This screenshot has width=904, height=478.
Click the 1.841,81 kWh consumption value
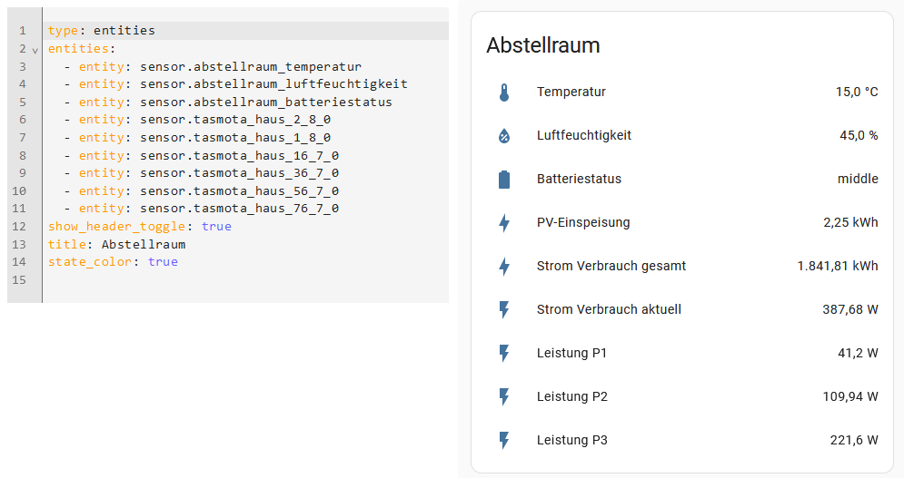point(838,266)
